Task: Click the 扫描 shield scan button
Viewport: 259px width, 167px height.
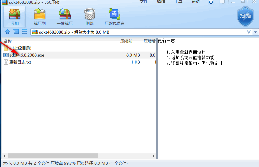Action: click(x=245, y=16)
